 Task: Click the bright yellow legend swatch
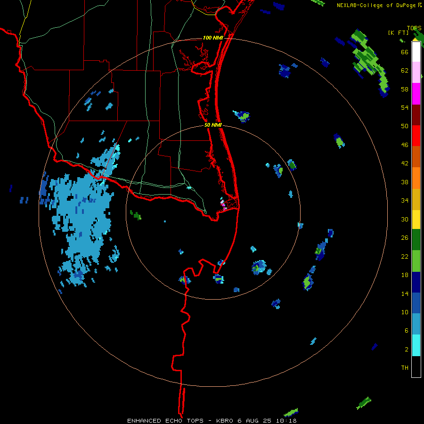click(416, 219)
